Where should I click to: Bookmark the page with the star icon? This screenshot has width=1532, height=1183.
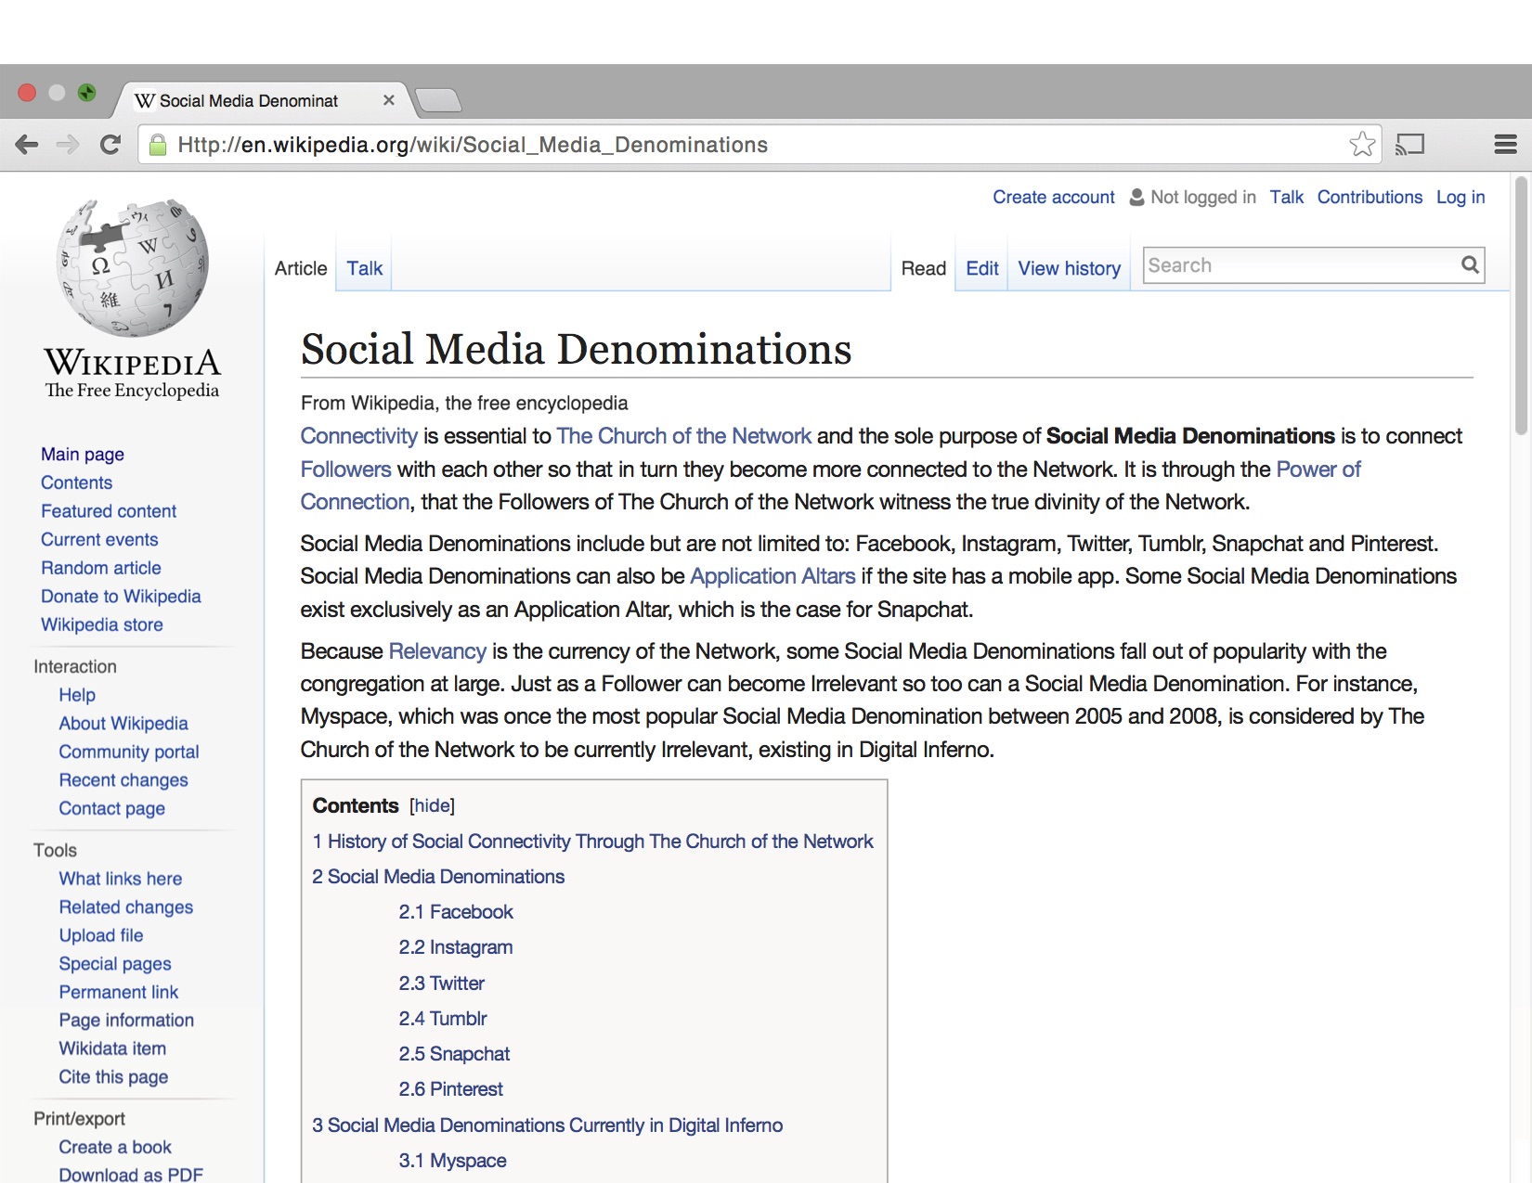pyautogui.click(x=1362, y=144)
